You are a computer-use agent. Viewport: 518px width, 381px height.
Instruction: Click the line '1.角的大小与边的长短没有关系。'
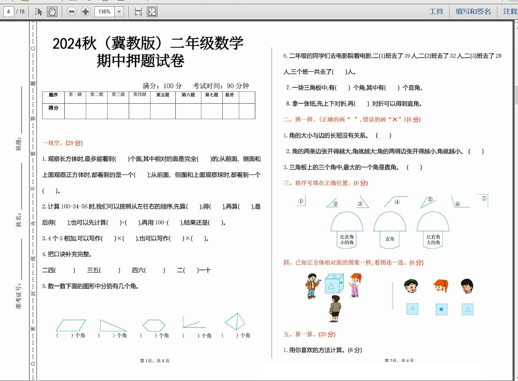tap(326, 136)
